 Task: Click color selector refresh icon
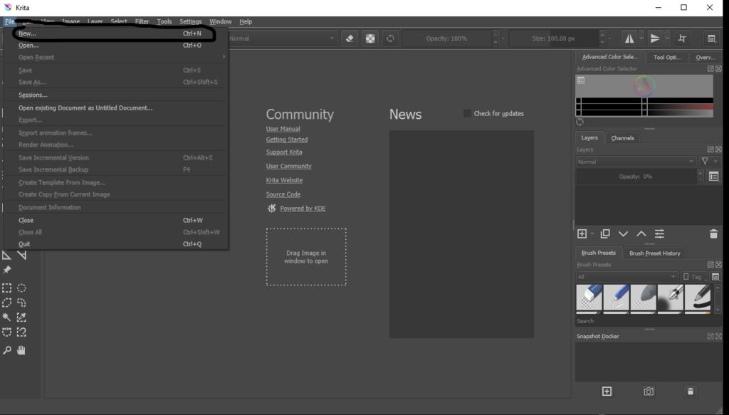coord(579,122)
